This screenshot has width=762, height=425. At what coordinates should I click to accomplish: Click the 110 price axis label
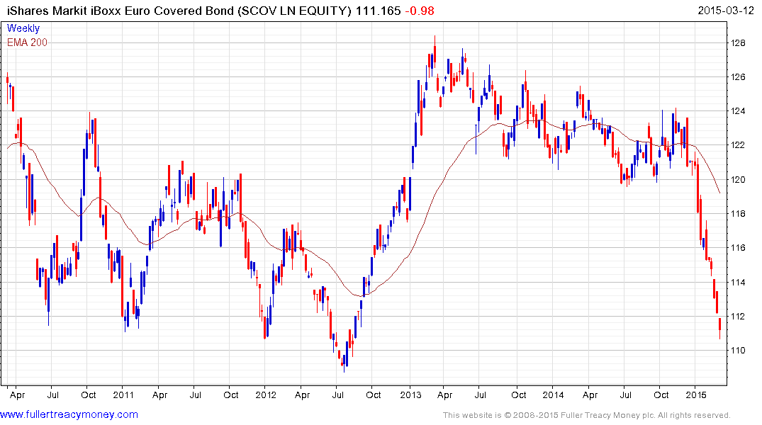click(738, 350)
